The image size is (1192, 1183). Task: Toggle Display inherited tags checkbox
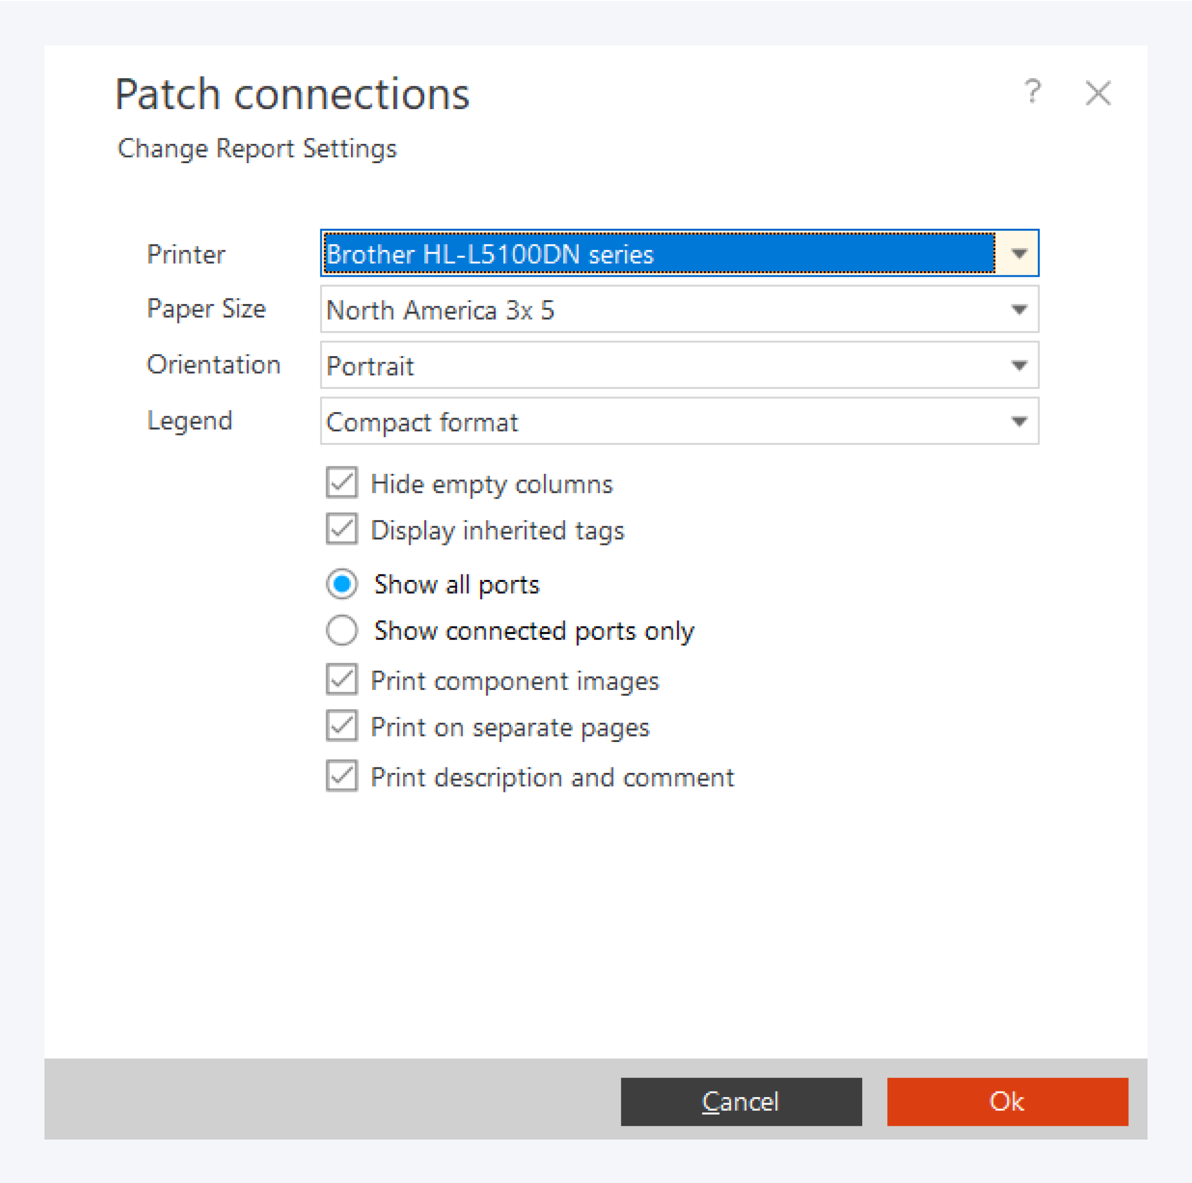[x=342, y=529]
